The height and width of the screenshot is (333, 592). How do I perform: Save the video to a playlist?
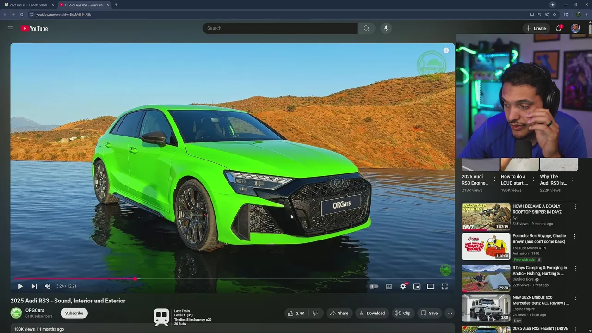point(429,313)
